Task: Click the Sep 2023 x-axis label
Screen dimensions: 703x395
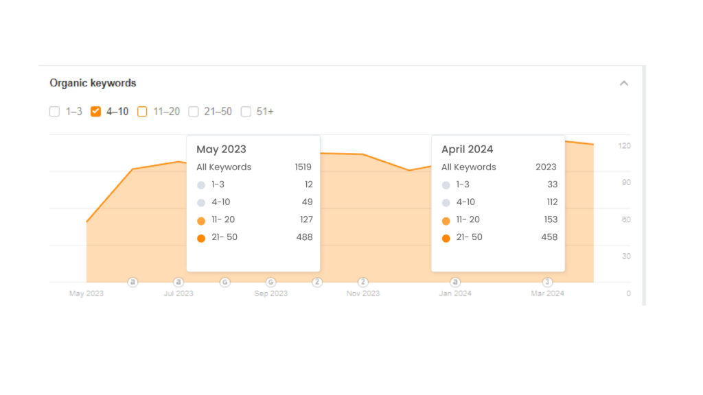Action: click(270, 294)
